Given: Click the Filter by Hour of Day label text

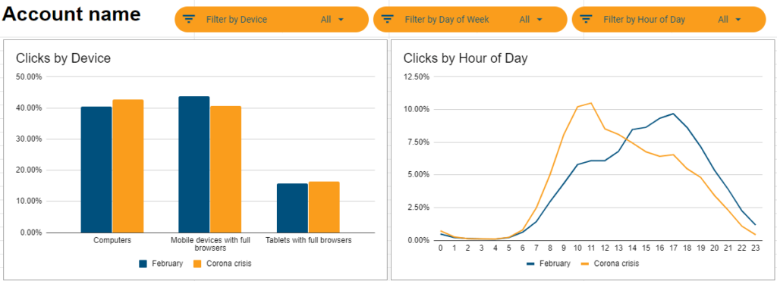Looking at the screenshot, I should pos(644,19).
